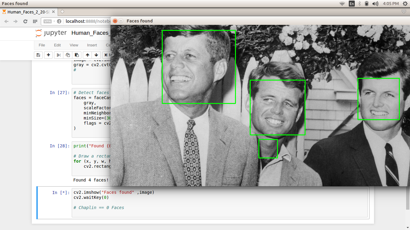The image size is (410, 230).
Task: Open the Insert menu in Jupyter
Action: click(x=92, y=45)
